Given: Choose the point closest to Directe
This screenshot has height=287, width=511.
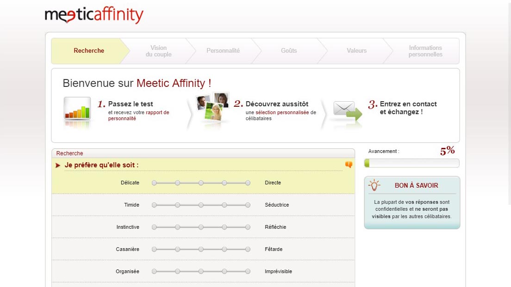Looking at the screenshot, I should click(x=248, y=183).
